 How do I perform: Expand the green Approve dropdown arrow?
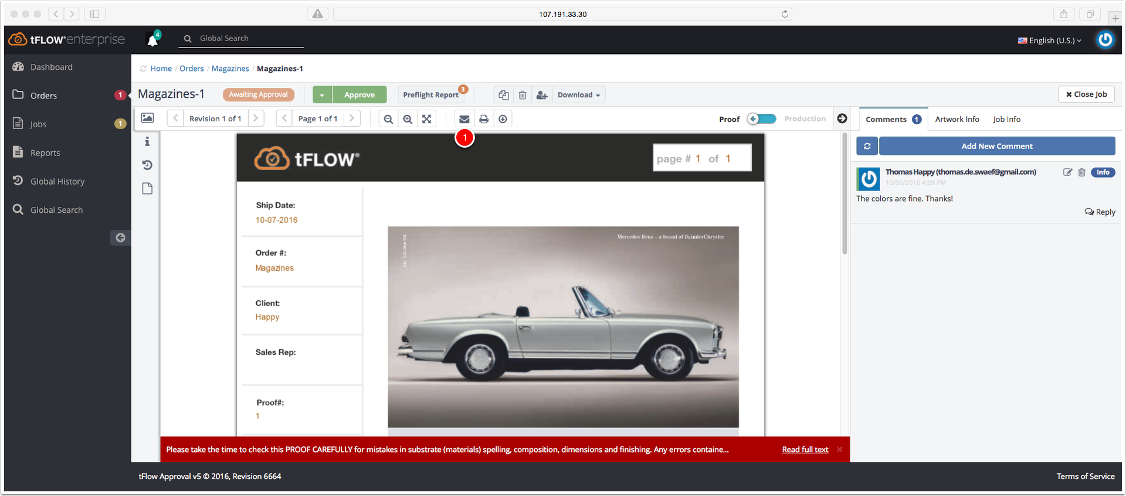[322, 95]
